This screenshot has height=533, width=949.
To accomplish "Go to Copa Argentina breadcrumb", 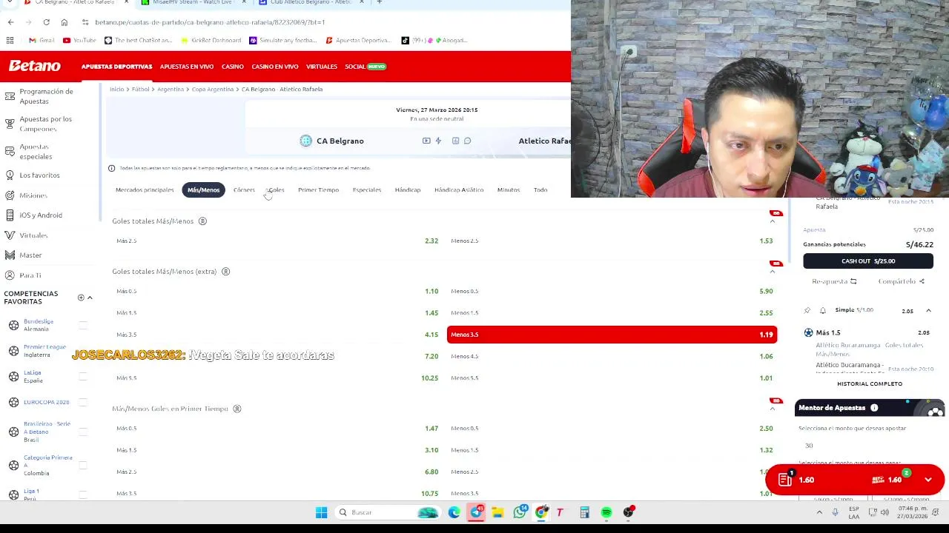I will pos(213,89).
